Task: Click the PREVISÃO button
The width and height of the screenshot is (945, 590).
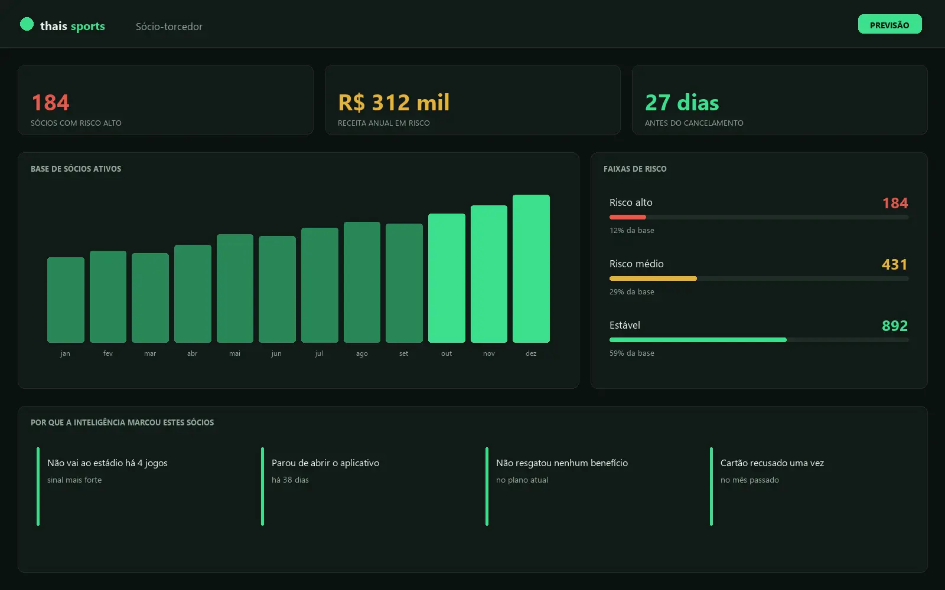Action: click(889, 24)
